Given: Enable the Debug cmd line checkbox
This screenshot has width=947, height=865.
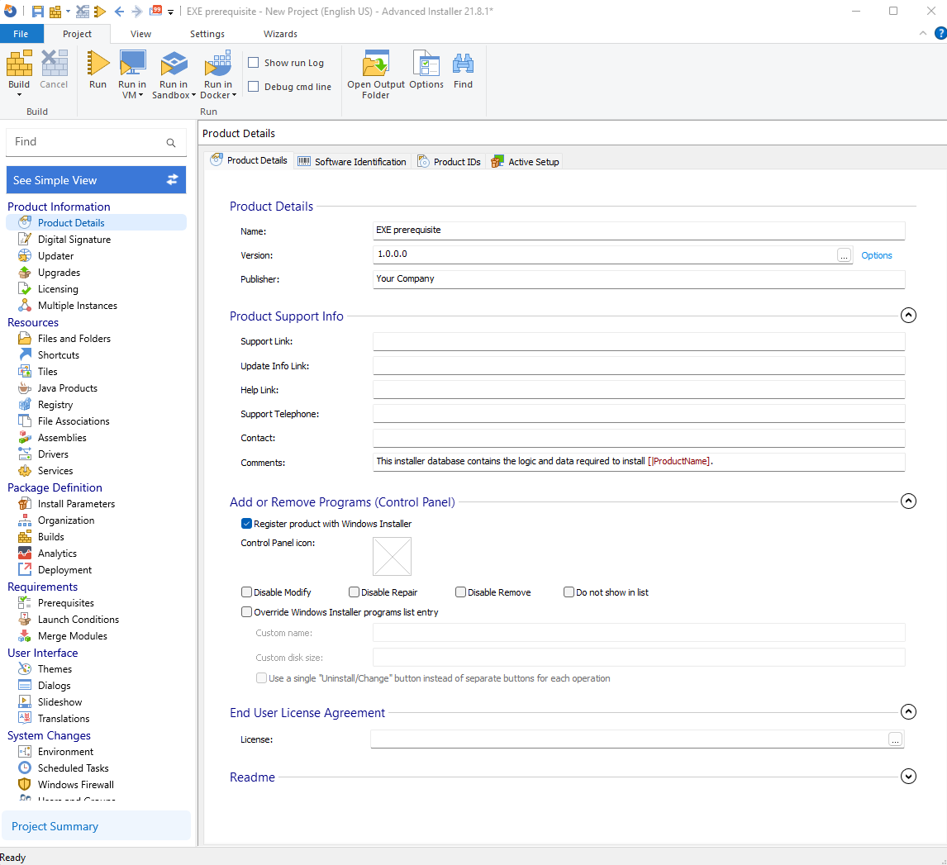Looking at the screenshot, I should 254,87.
